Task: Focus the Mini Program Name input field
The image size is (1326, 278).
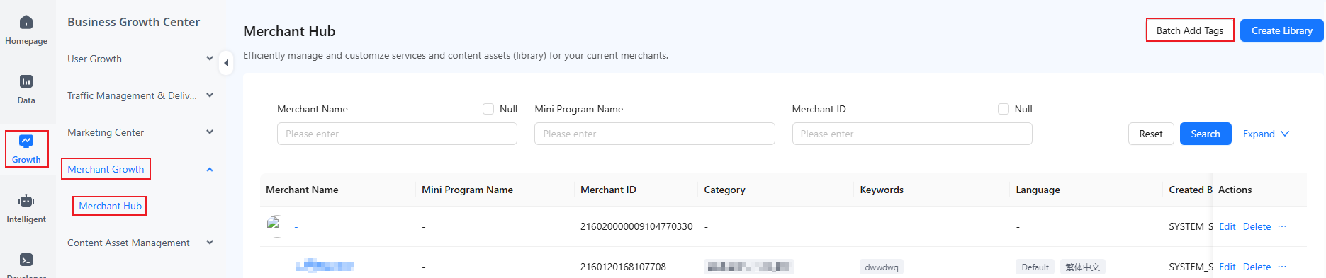Action: point(654,134)
